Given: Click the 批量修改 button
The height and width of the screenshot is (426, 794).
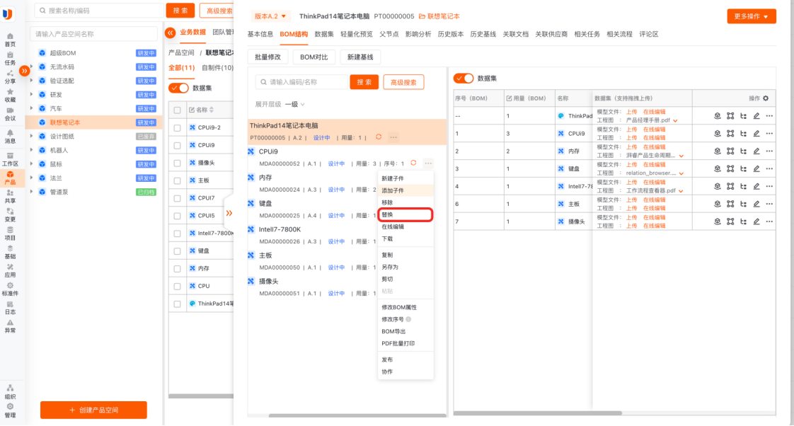Looking at the screenshot, I should point(267,57).
